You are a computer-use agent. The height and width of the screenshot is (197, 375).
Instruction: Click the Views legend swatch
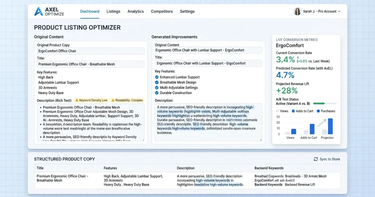(x=277, y=111)
